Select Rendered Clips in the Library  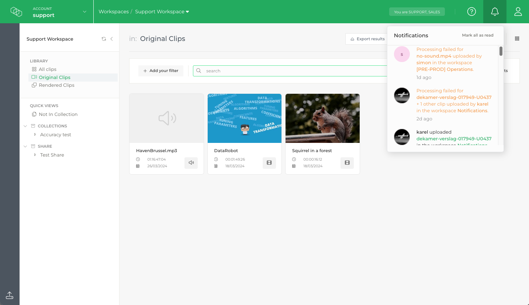tap(56, 85)
